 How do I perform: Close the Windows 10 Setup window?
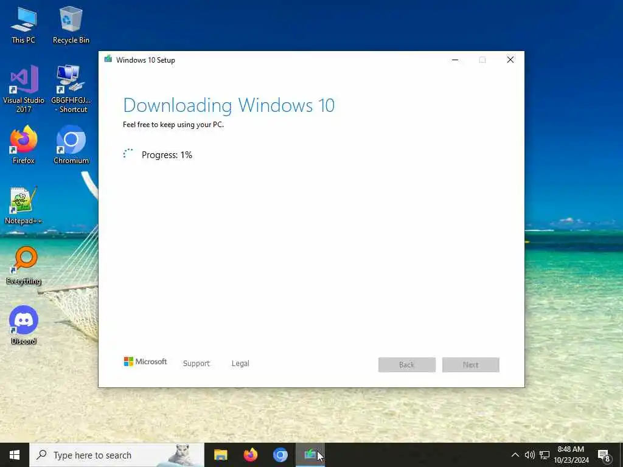click(510, 60)
